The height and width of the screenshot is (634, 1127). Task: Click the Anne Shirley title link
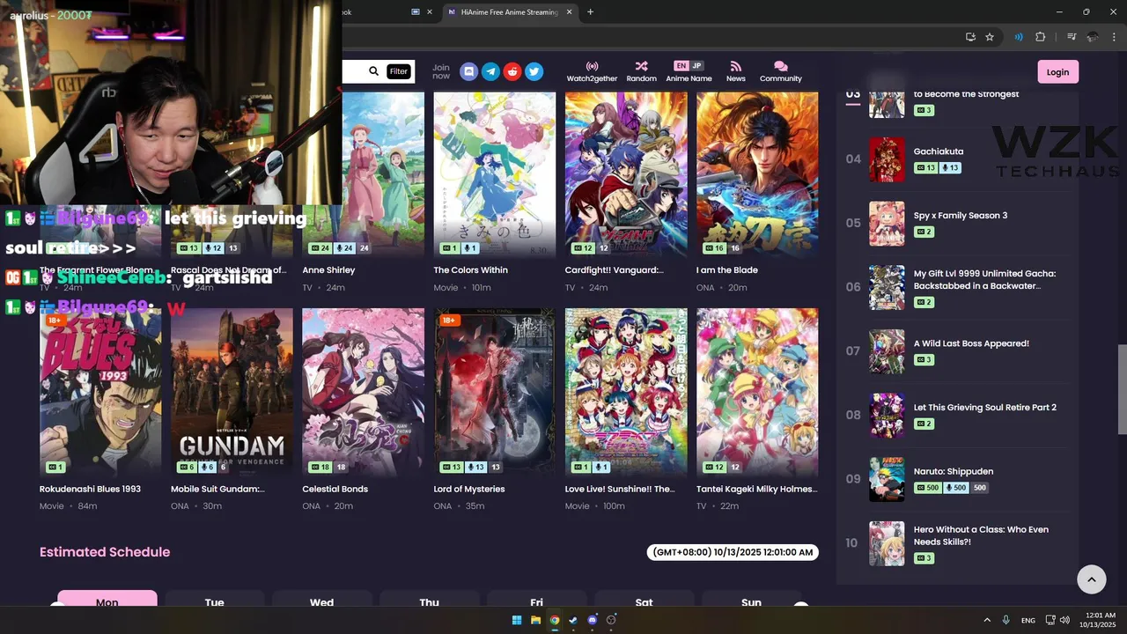point(328,270)
